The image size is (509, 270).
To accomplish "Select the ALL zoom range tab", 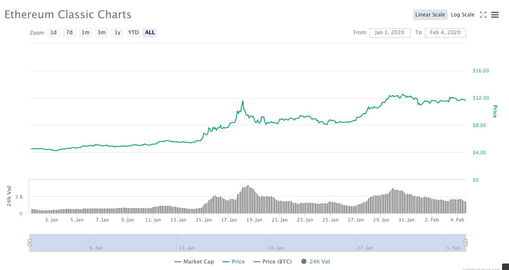I will pyautogui.click(x=149, y=32).
